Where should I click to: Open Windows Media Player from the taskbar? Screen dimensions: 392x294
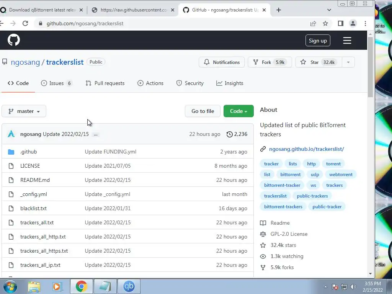57,286
